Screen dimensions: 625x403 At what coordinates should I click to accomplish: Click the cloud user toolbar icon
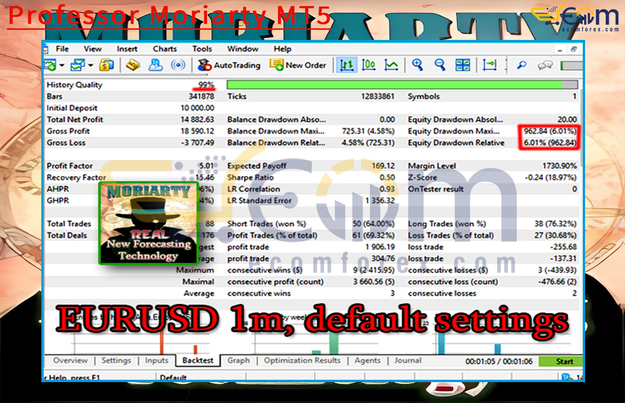click(156, 65)
